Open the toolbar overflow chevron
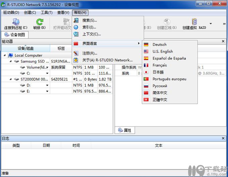This screenshot has width=228, height=177. (x=224, y=24)
